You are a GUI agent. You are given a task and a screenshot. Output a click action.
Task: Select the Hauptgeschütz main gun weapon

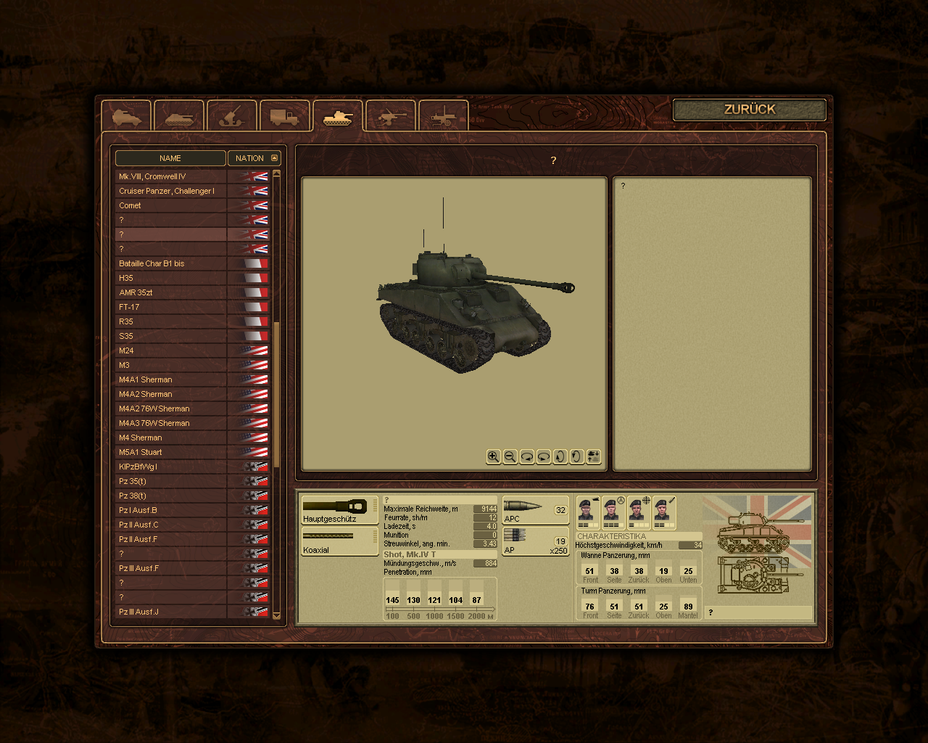point(339,510)
